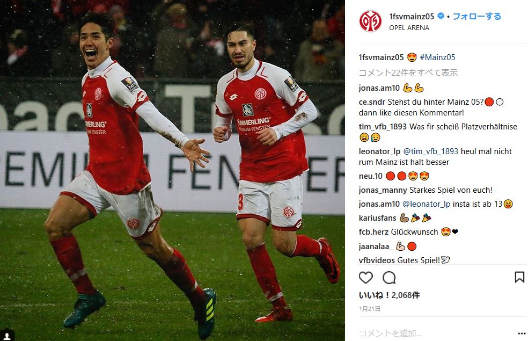Click the main photo of the celebrating players
The width and height of the screenshot is (528, 341).
pos(172,171)
